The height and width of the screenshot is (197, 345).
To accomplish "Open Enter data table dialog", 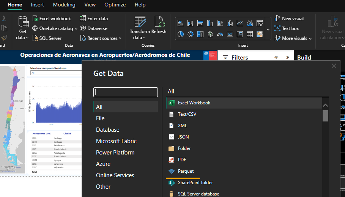I will point(94,19).
